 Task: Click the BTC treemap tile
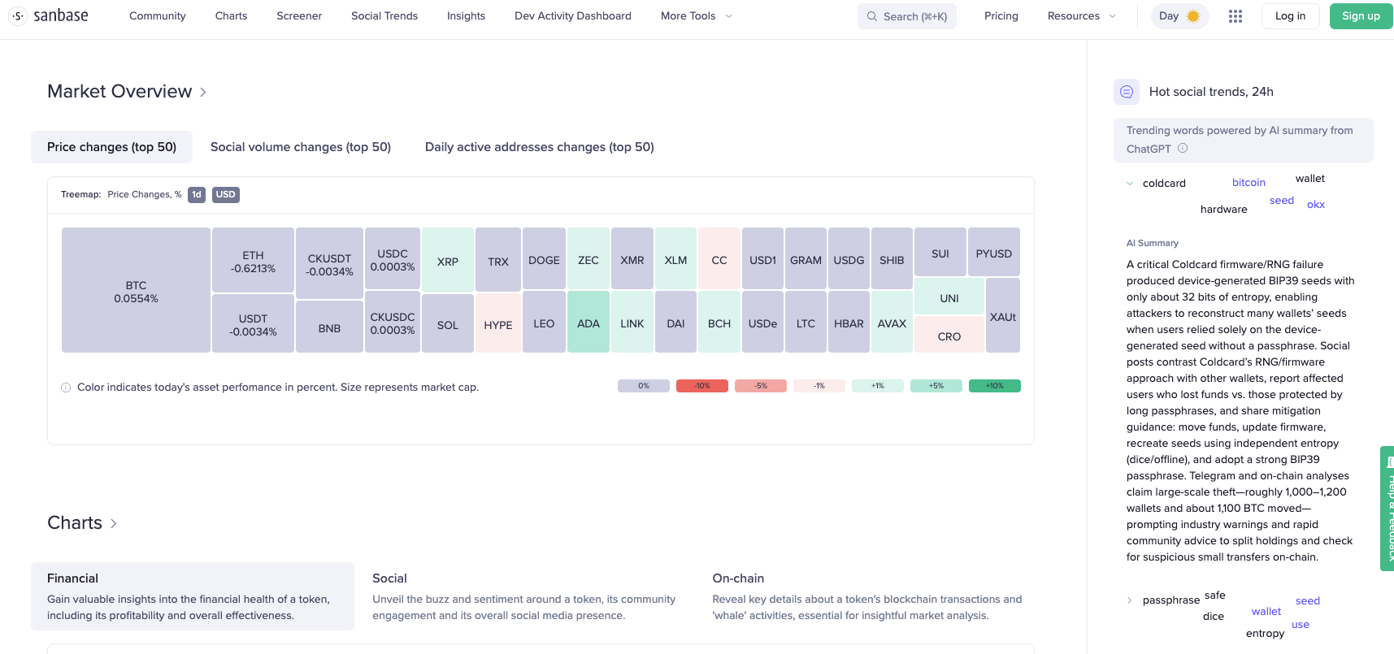[x=137, y=290]
